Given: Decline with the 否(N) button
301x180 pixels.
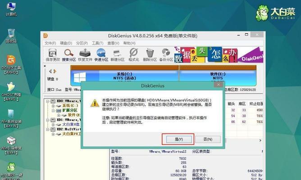Looking at the screenshot, I should 208,139.
